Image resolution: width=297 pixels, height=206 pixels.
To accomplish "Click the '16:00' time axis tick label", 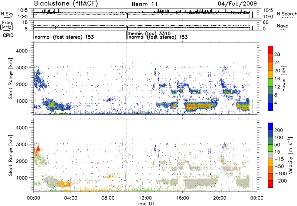I will pyautogui.click(x=182, y=198).
